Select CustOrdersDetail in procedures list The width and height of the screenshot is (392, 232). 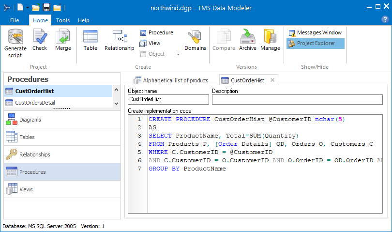35,103
